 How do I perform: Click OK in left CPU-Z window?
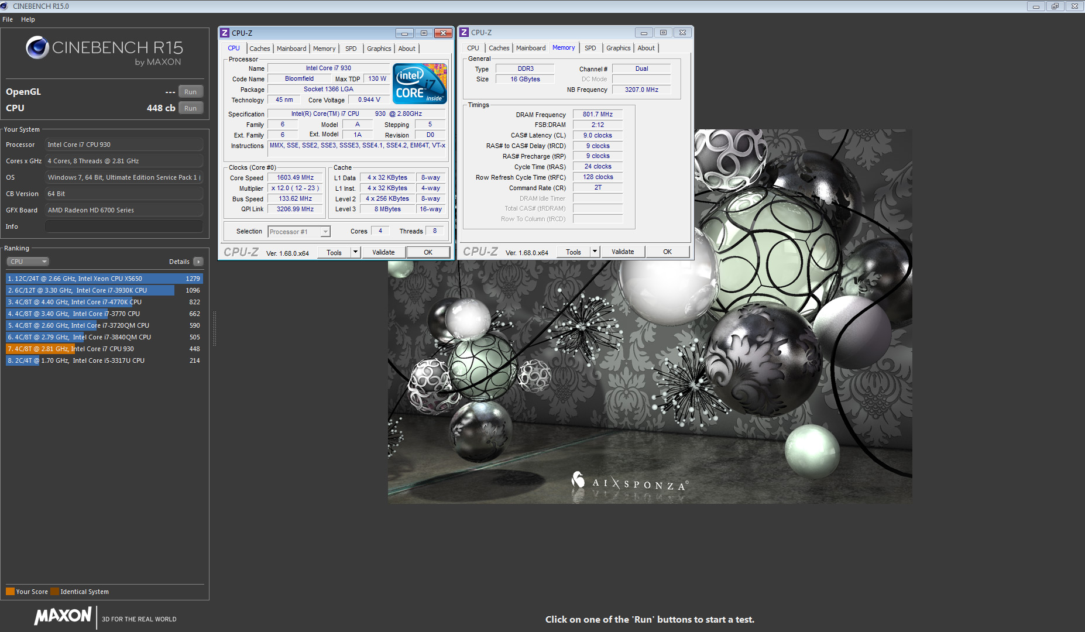[428, 252]
